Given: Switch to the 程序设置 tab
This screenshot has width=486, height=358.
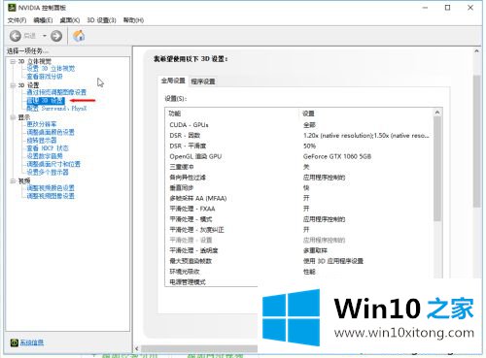Looking at the screenshot, I should click(203, 81).
